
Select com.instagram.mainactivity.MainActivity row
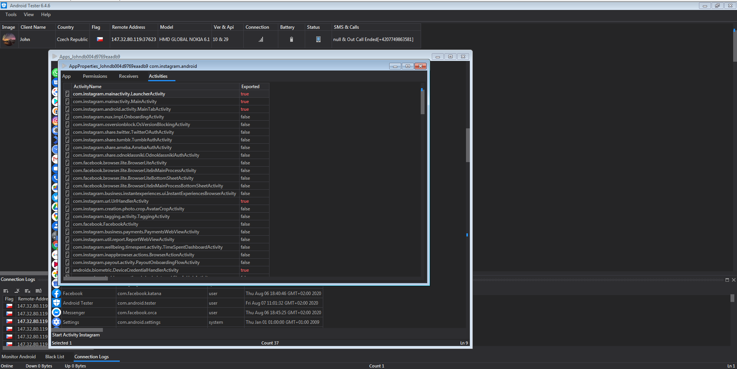pos(166,102)
